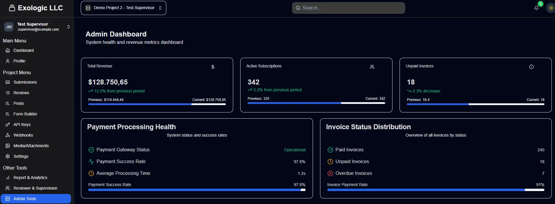
Task: Expand the Demo Project 2 project selector
Action: [123, 8]
